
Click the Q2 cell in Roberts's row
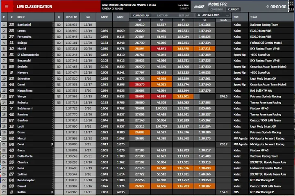[59, 102]
